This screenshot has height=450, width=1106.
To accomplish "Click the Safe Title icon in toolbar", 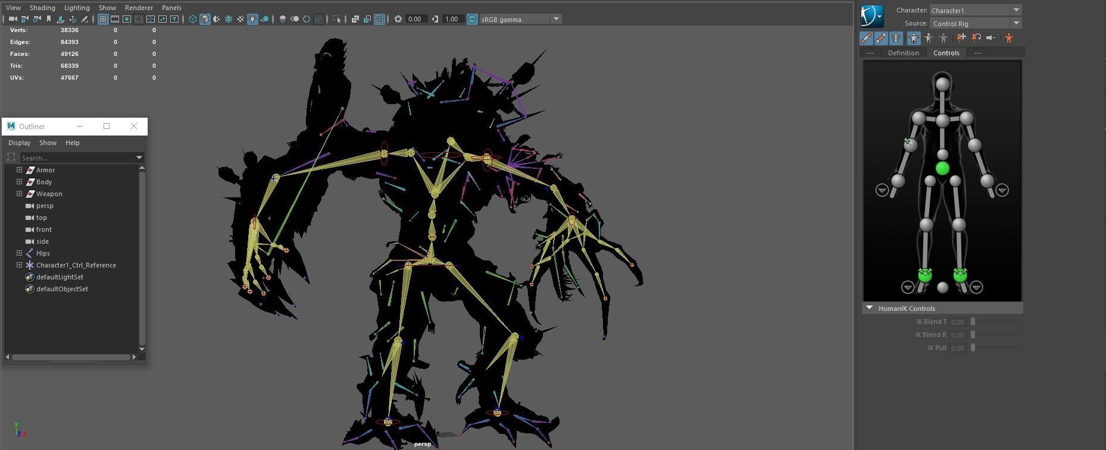I will point(174,19).
